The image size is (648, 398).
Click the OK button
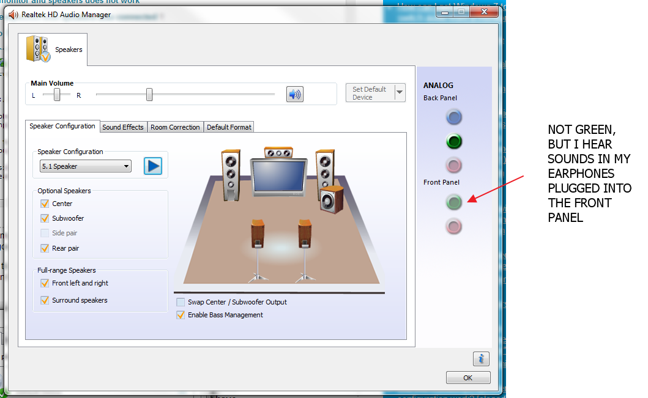(468, 378)
